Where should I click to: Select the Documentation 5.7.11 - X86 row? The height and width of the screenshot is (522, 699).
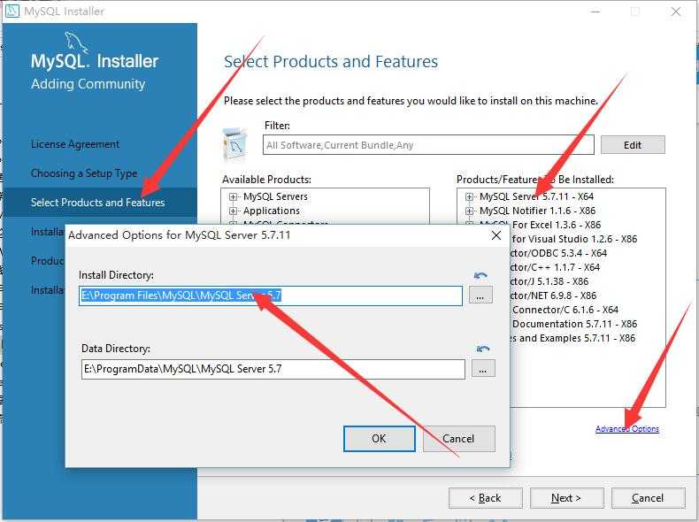coord(574,324)
